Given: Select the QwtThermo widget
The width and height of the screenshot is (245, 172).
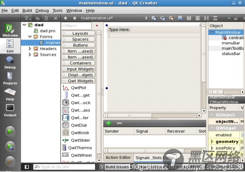Looking at the screenshot, I should click(x=77, y=148).
